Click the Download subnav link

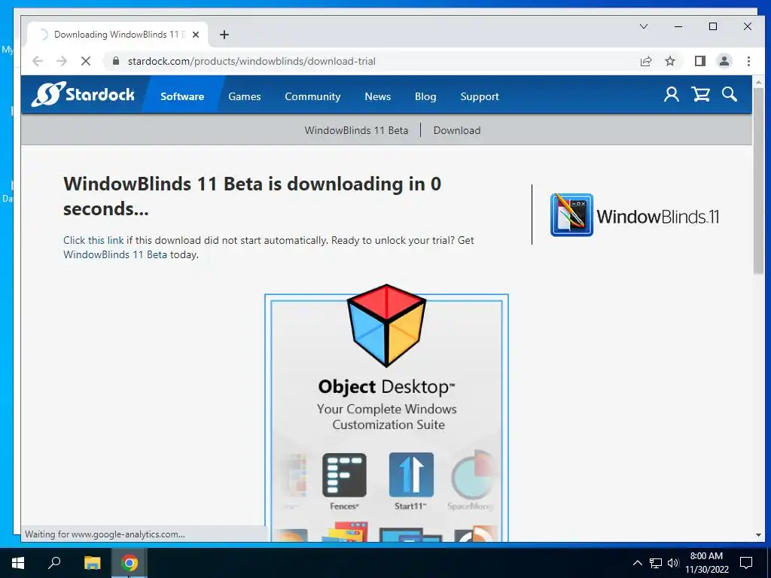coord(457,130)
